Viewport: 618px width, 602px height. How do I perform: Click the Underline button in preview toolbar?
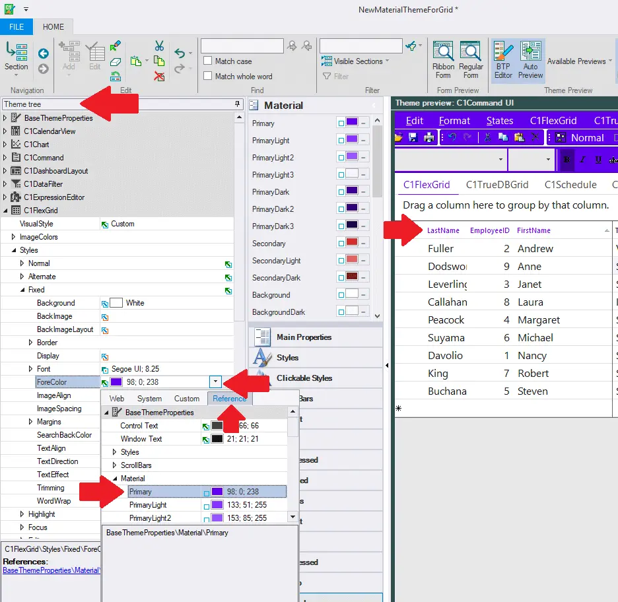coord(598,160)
